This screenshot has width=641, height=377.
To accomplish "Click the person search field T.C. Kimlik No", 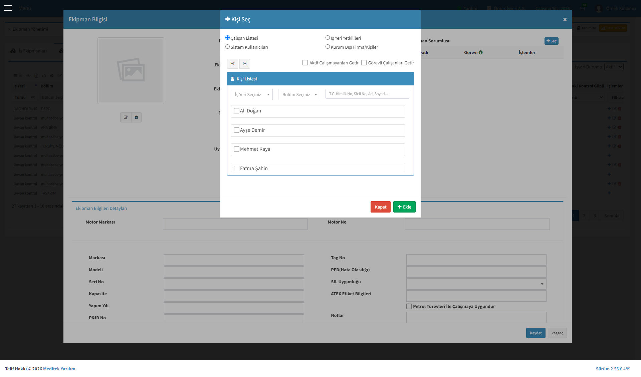I will 367,94.
